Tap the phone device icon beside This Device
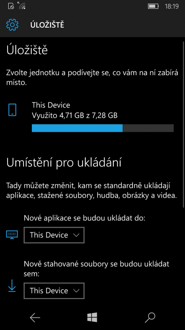Screen dimensions: 185x330 12,110
